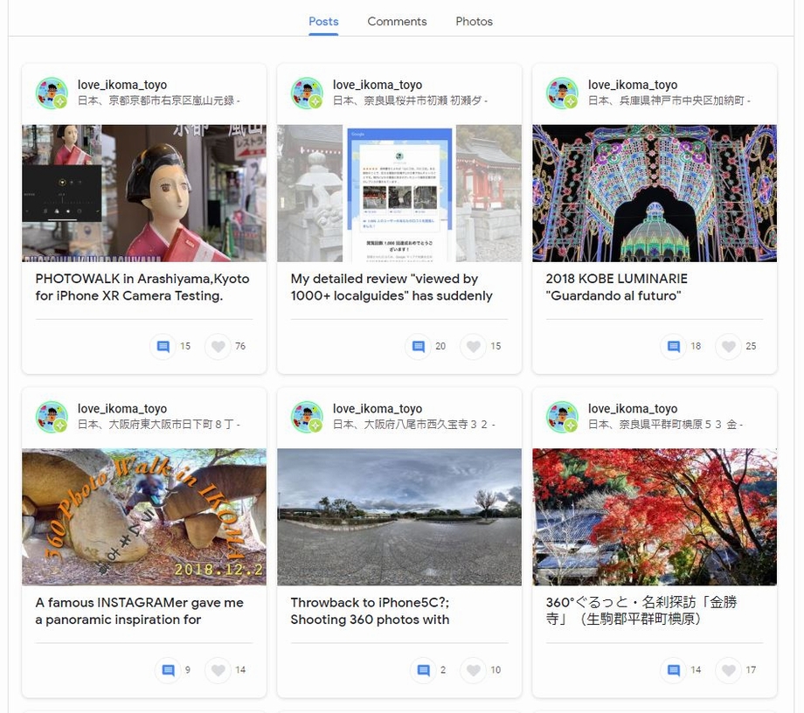Image resolution: width=804 pixels, height=713 pixels.
Task: Open comments on the 1000+ localguides review post
Action: [x=419, y=347]
